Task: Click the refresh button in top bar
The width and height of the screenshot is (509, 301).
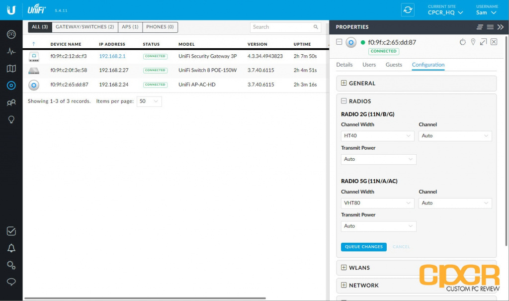Action: click(x=408, y=10)
